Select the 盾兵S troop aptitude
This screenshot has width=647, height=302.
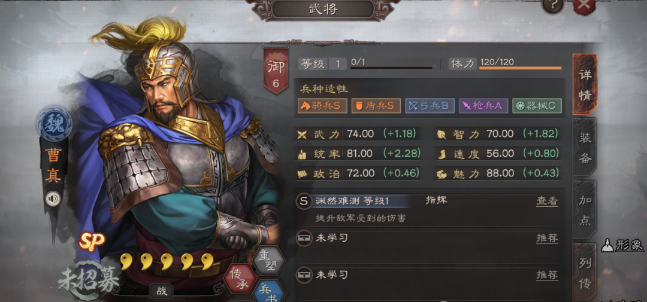click(x=376, y=106)
